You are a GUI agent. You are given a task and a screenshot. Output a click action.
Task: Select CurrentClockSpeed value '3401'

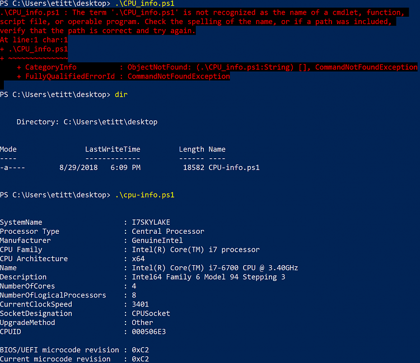click(141, 304)
